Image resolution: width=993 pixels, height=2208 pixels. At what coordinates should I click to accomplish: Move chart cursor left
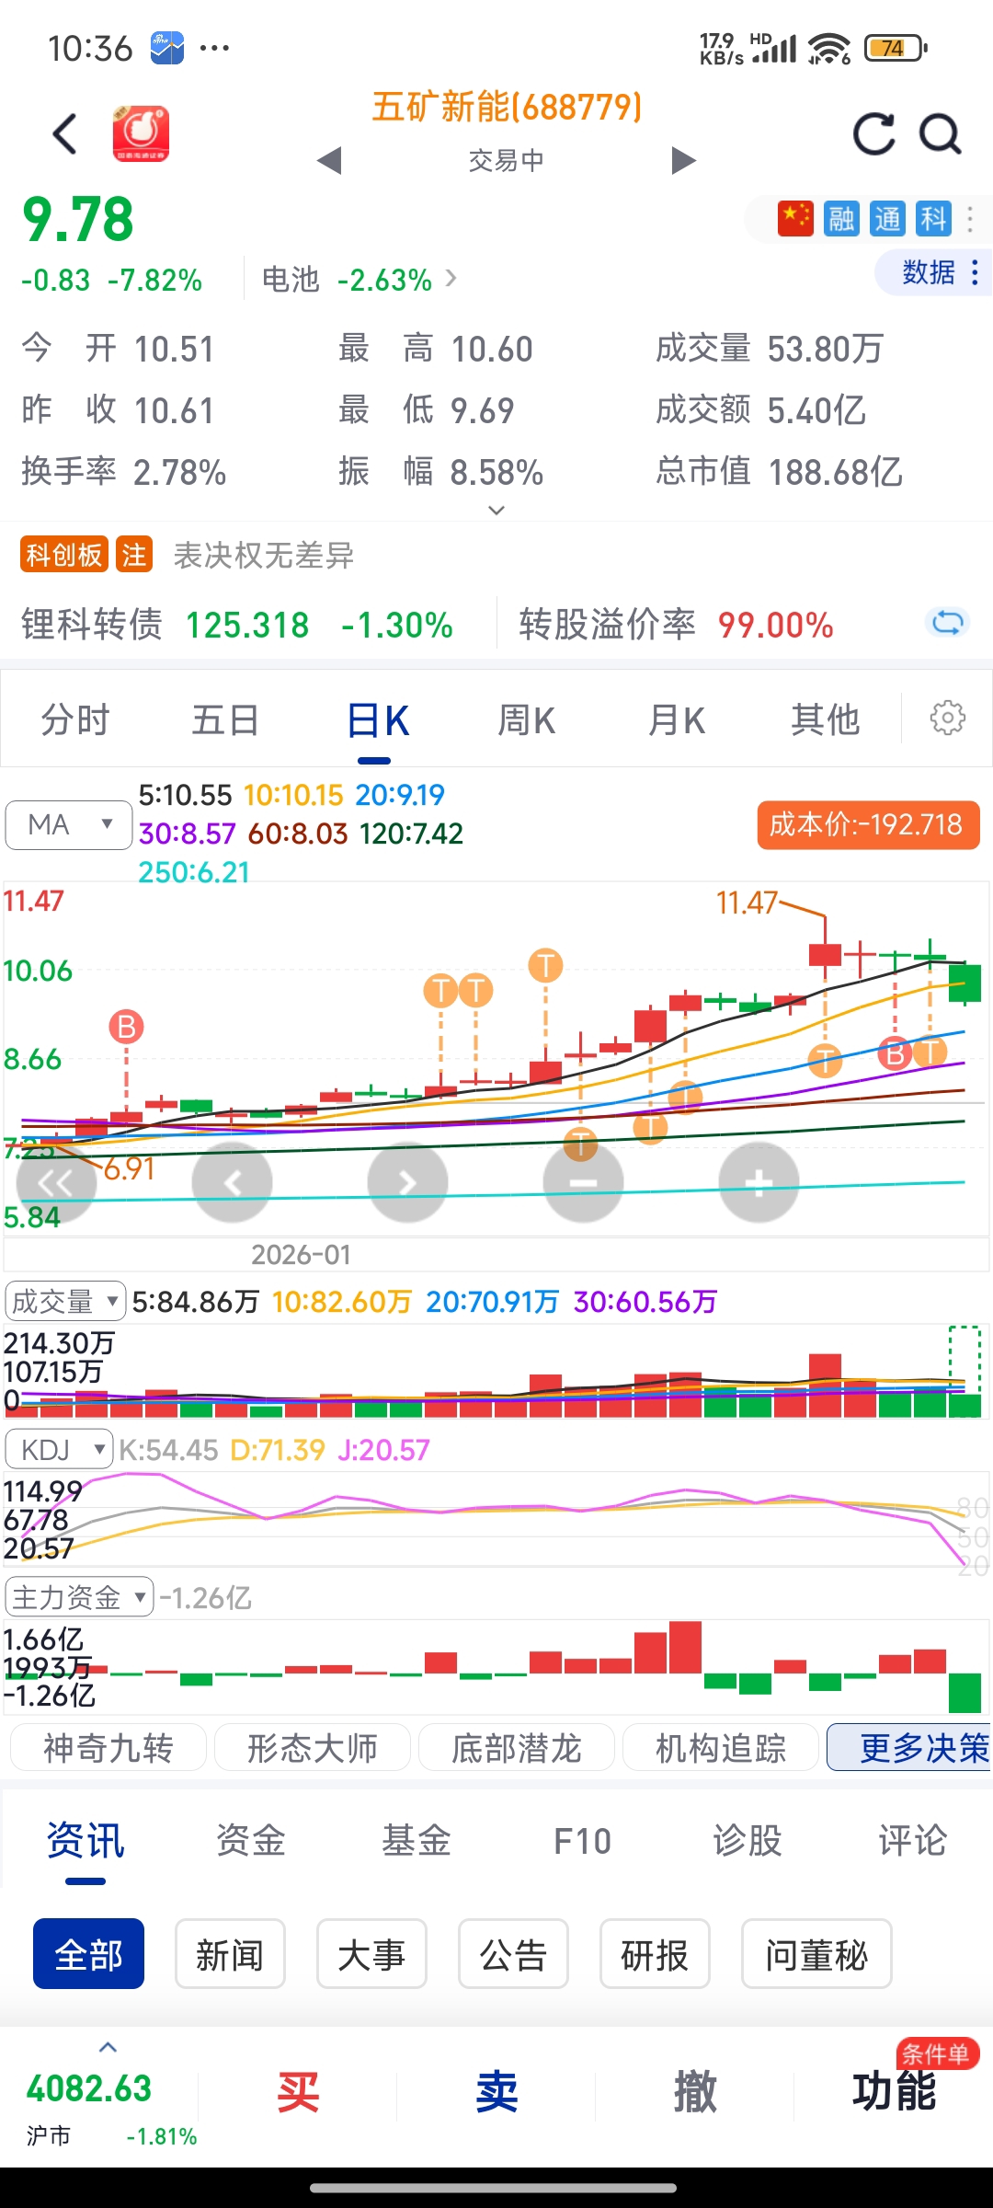[232, 1182]
